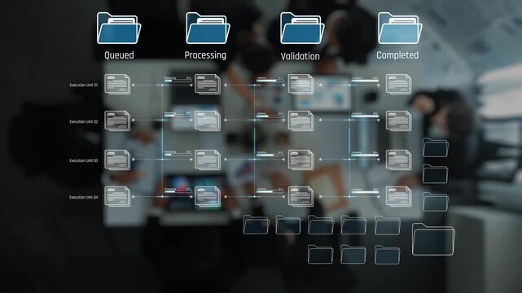Image resolution: width=522 pixels, height=293 pixels.
Task: Click the Completed stage label
Action: pyautogui.click(x=397, y=55)
